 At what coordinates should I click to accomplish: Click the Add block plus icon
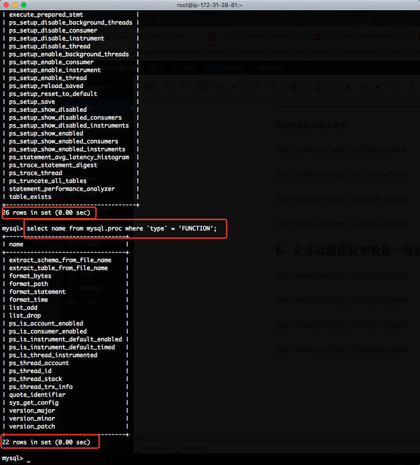pos(150,87)
